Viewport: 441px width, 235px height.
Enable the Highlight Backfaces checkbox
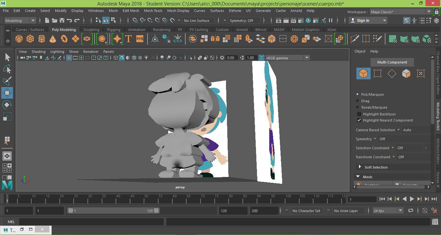pyautogui.click(x=359, y=114)
